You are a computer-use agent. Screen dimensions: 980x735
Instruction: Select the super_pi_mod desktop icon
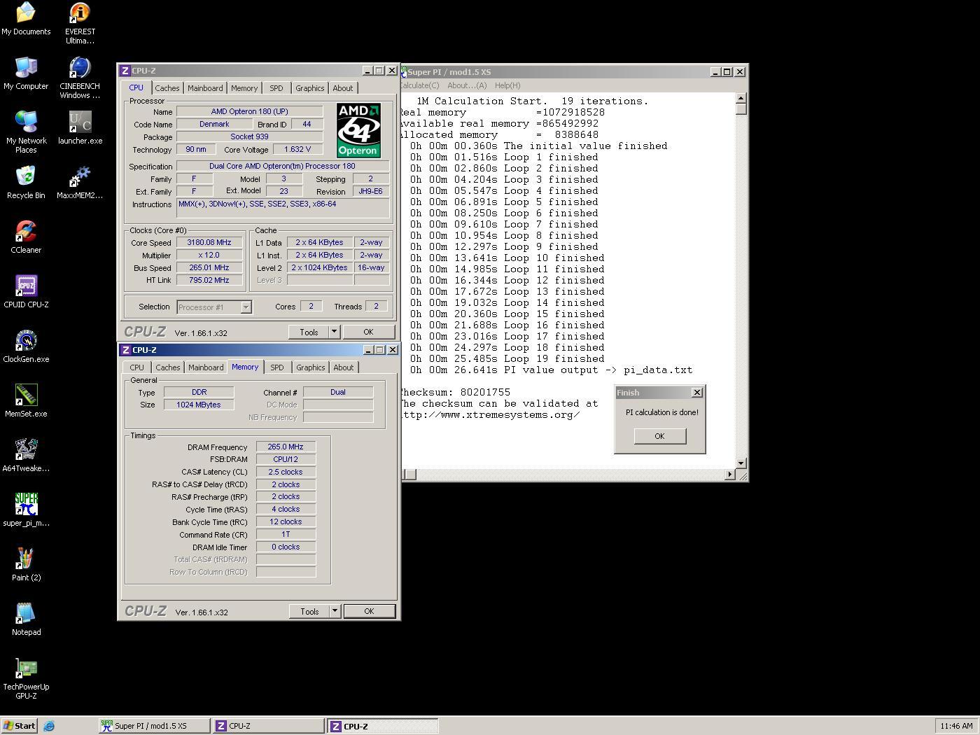(26, 510)
